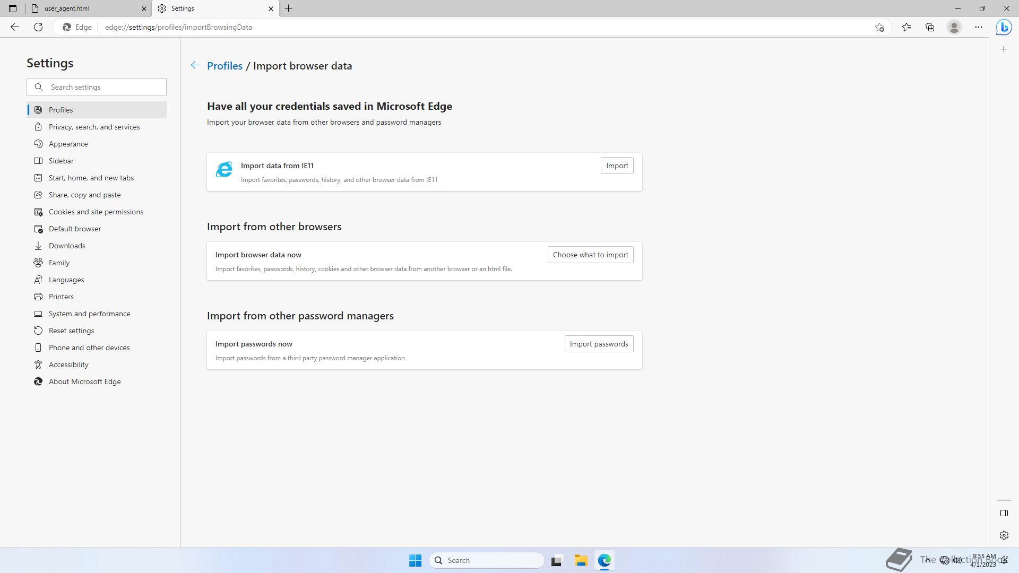
Task: Open a new tab with plus
Action: click(289, 8)
